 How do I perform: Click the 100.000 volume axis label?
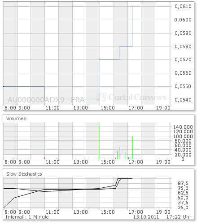[183, 136]
